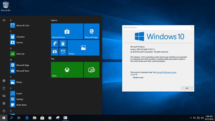This screenshot has width=215, height=121.
Task: Show hidden system tray icons
Action: (x=191, y=118)
